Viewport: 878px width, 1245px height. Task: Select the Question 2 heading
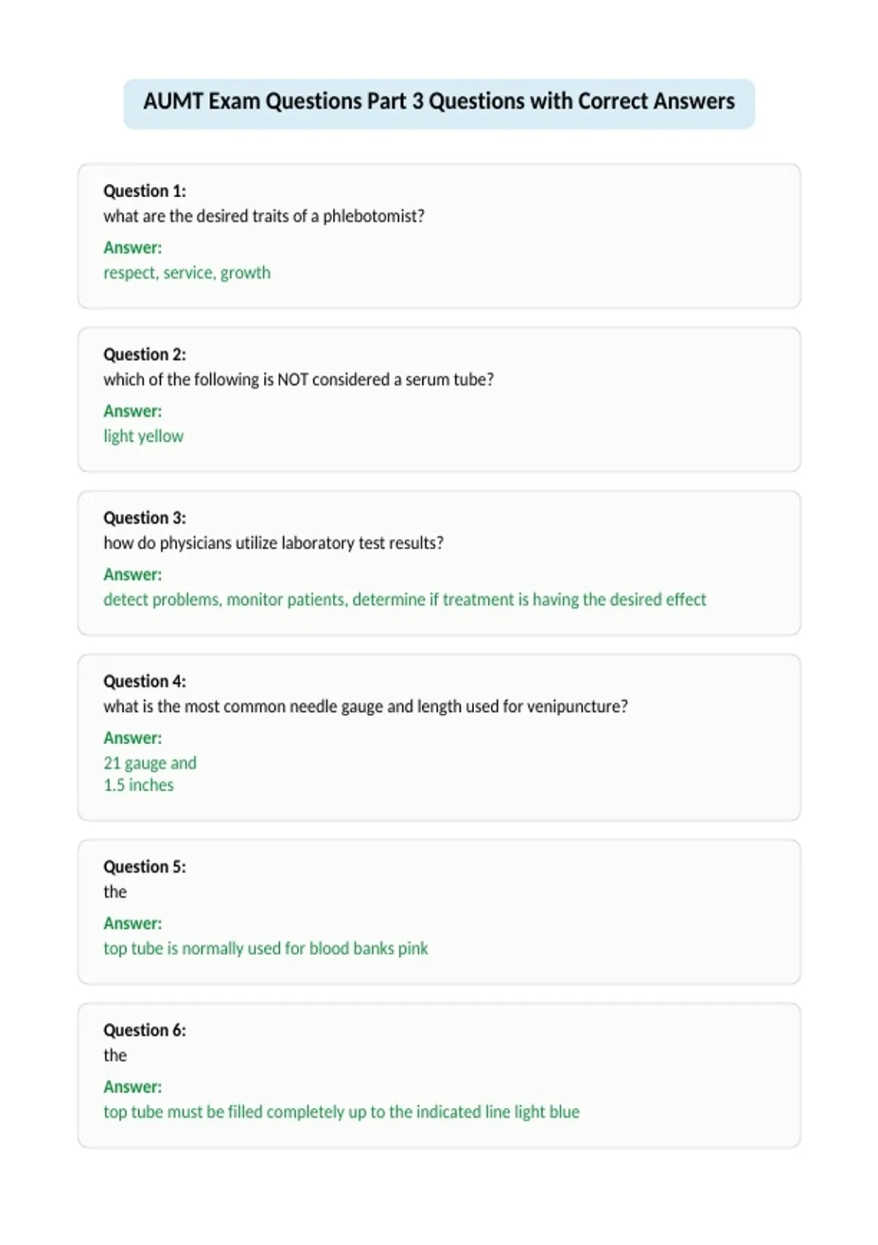pos(145,354)
